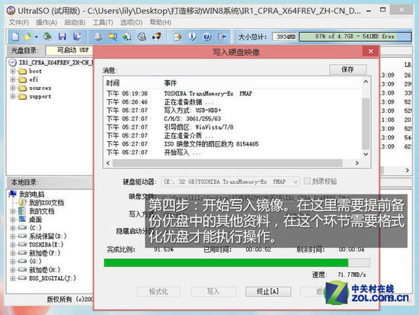Click the 3934MB total size field
This screenshot has height=315, width=419.
coord(285,37)
